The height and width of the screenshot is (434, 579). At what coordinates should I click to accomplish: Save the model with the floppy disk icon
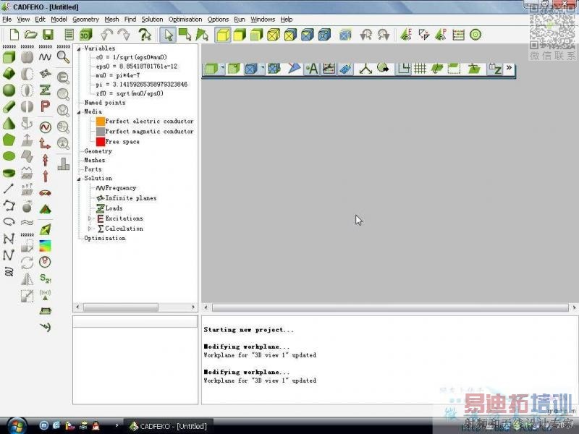pos(48,35)
